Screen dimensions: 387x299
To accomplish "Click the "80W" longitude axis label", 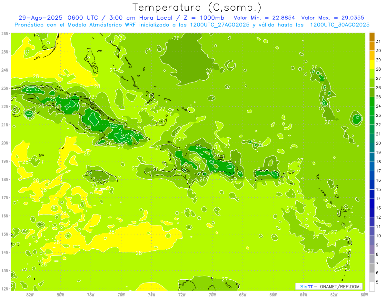I will (60, 294).
